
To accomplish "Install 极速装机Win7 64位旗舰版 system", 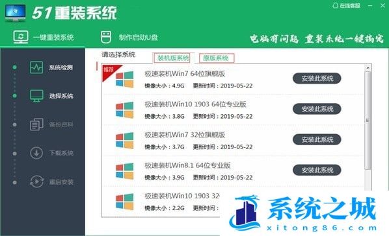I will click(x=317, y=78).
